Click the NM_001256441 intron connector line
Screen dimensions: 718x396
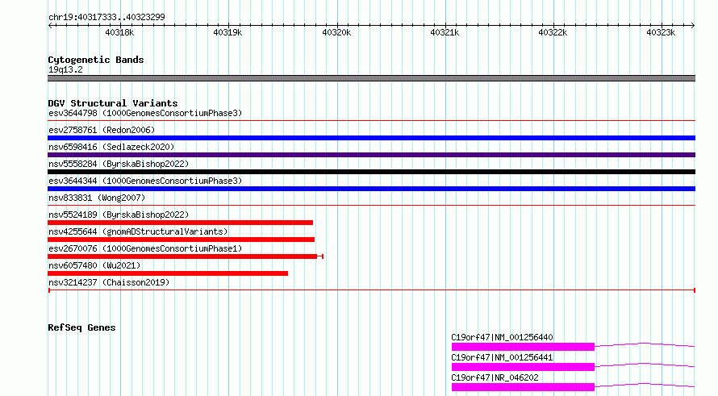pos(645,364)
